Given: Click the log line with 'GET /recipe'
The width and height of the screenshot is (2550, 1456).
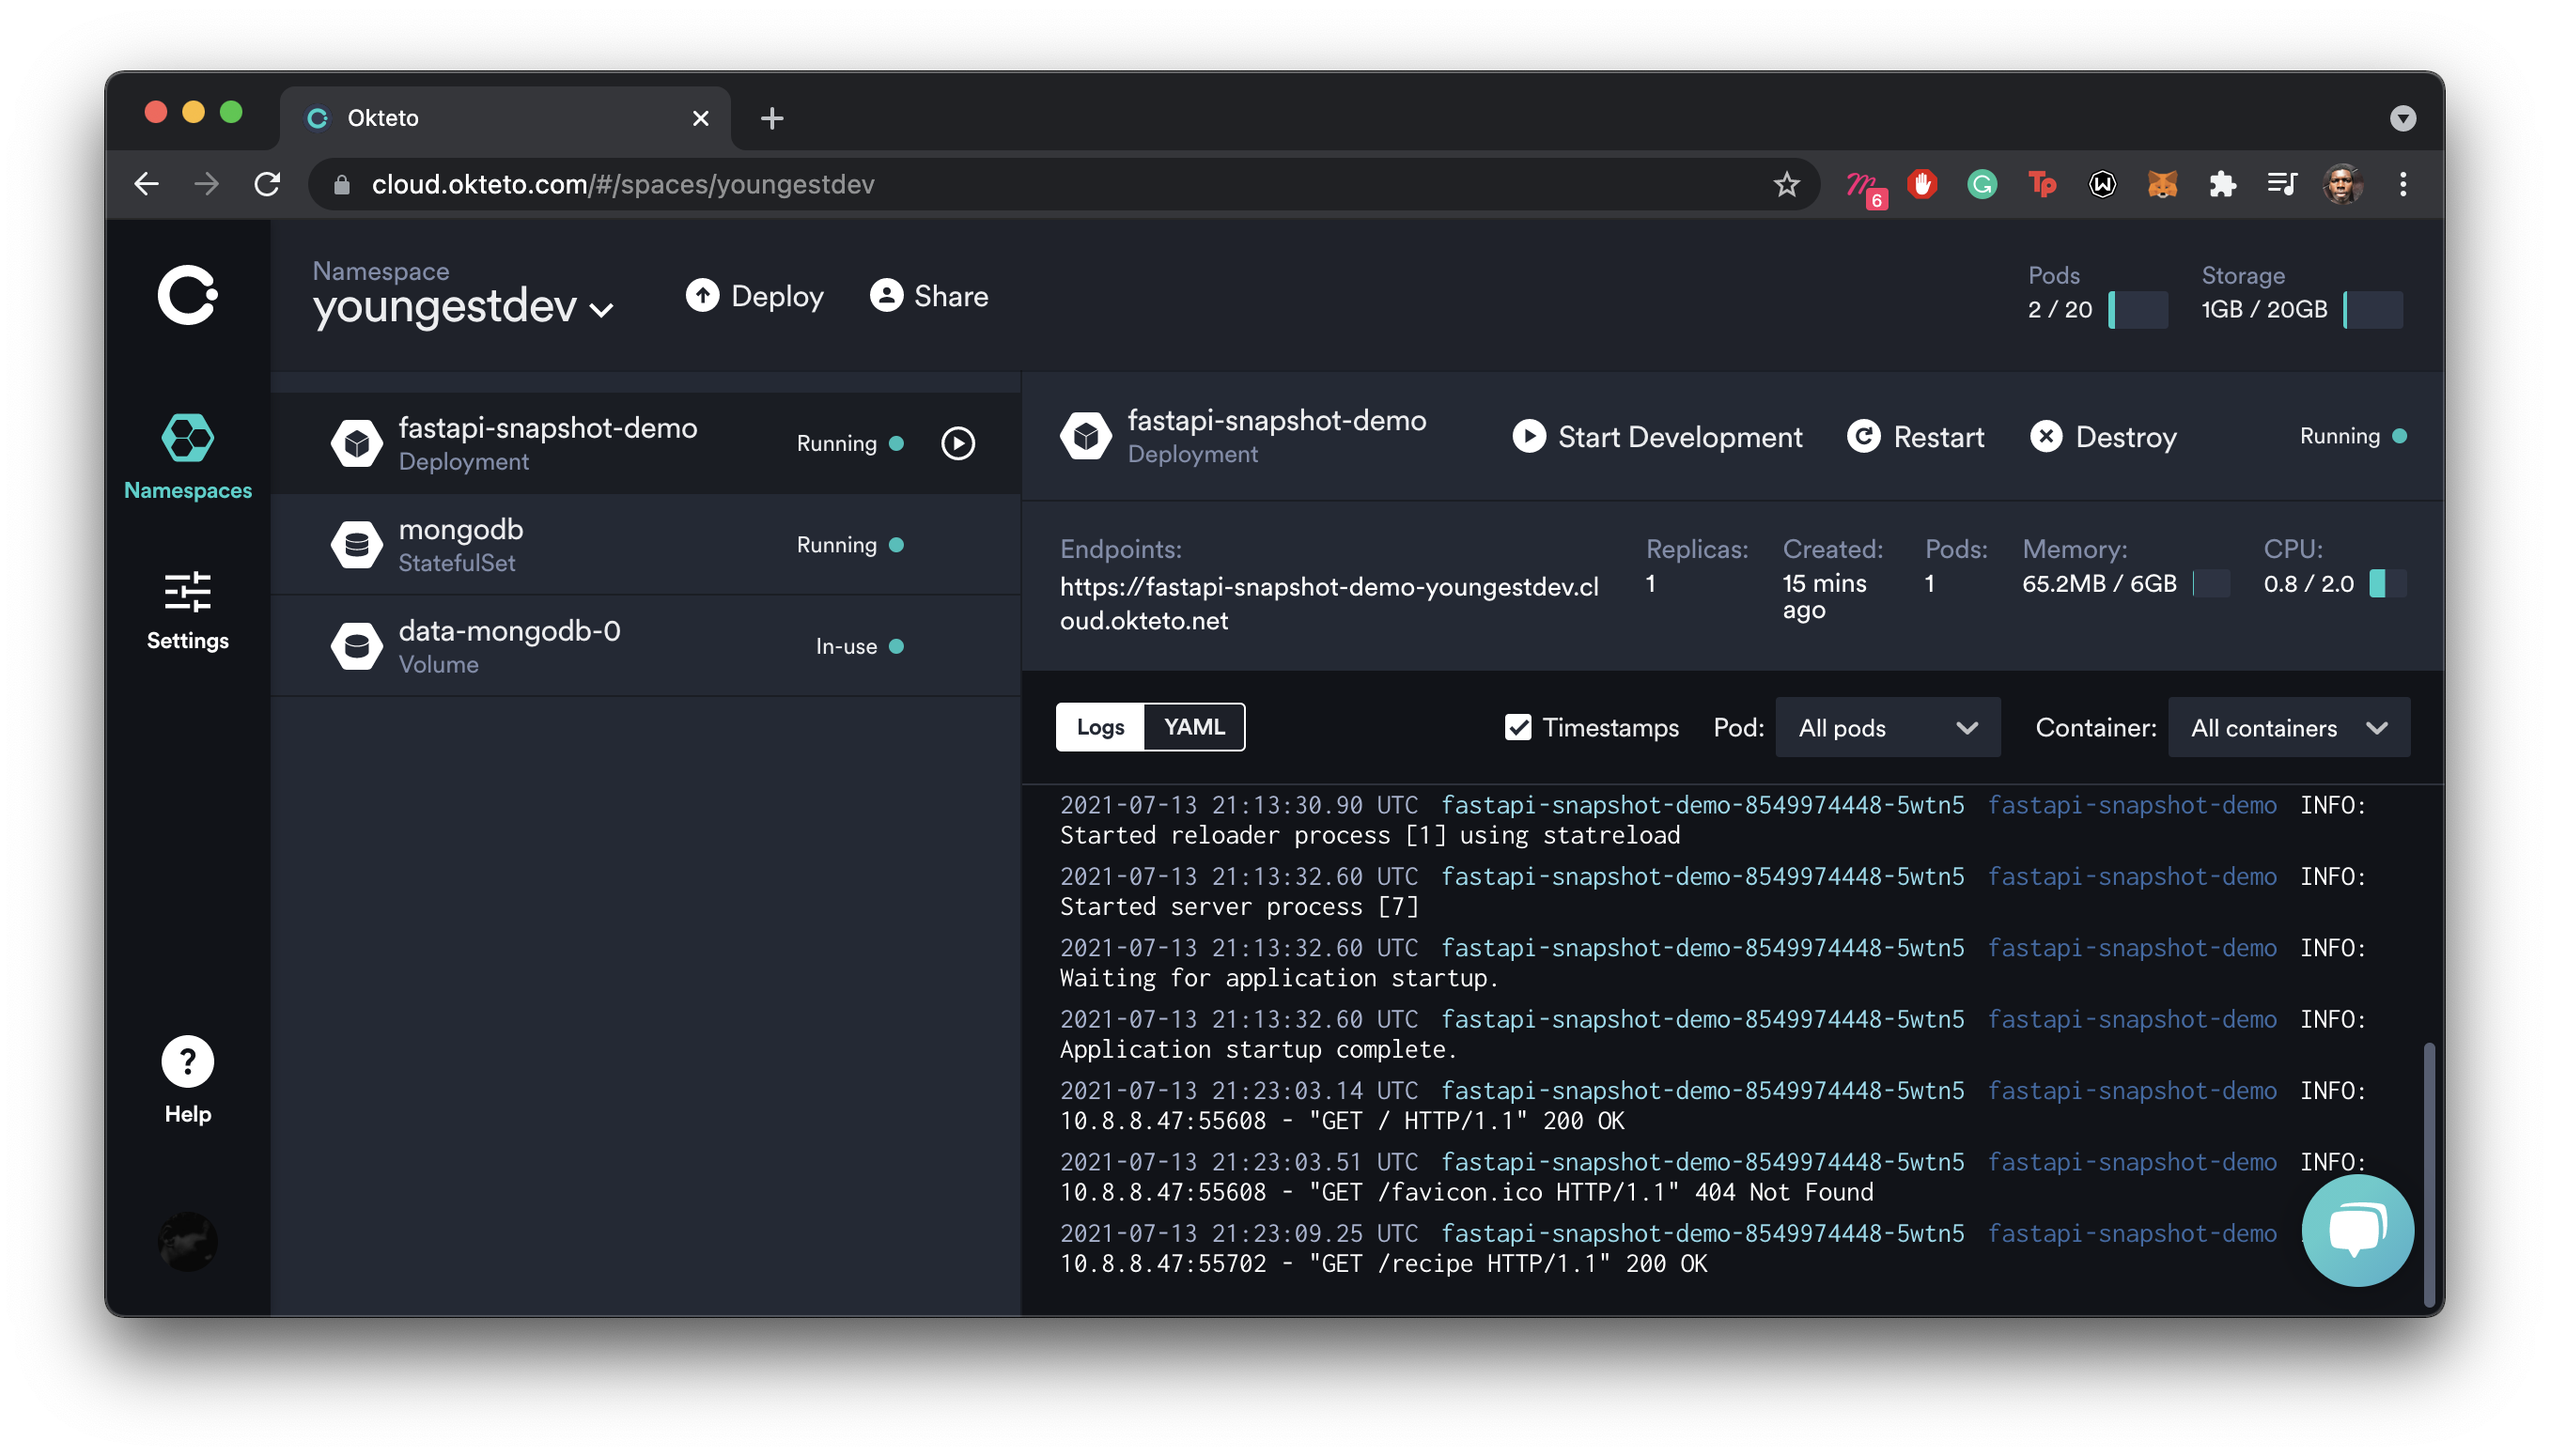Looking at the screenshot, I should [1383, 1263].
